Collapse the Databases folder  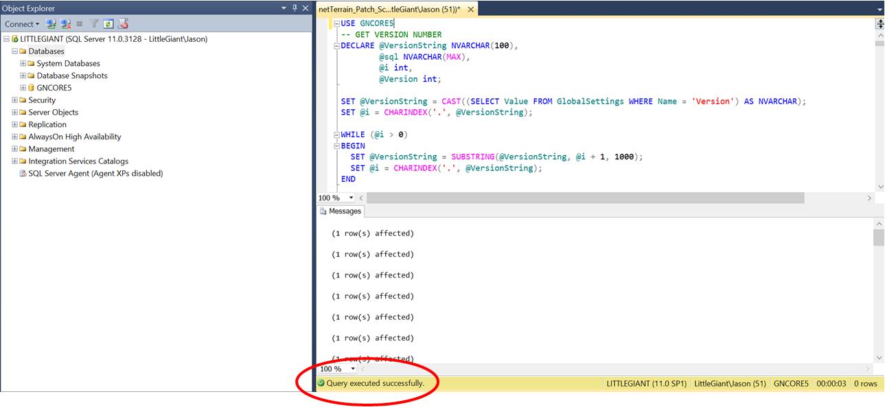tap(14, 51)
